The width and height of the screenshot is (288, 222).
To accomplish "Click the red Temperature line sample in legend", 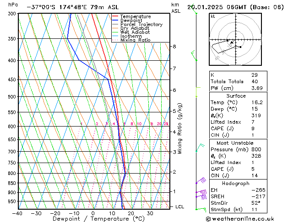I will 115,16.
